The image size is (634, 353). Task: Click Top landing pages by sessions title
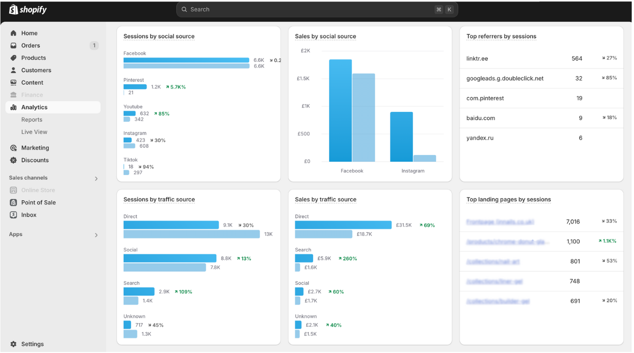click(509, 200)
